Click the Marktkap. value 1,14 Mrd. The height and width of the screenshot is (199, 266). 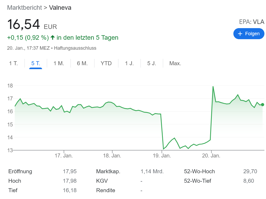tap(152, 171)
